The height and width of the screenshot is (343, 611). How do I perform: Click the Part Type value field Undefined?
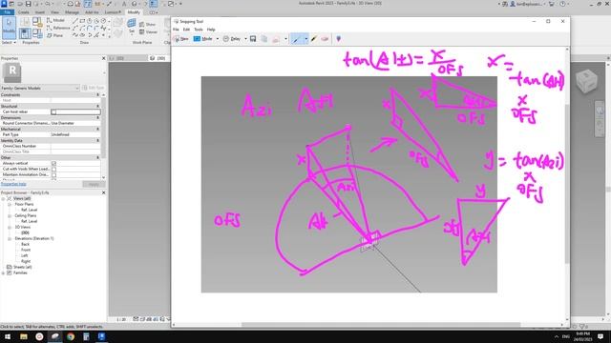click(75, 134)
